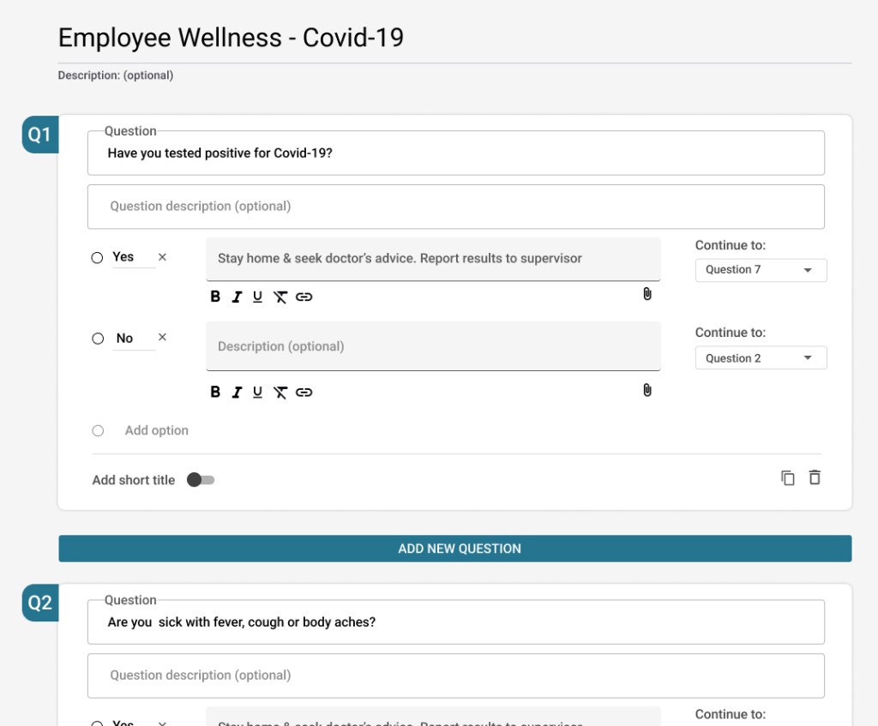This screenshot has height=726, width=878.
Task: Click Bold icon under Yes option description
Action: coord(215,297)
